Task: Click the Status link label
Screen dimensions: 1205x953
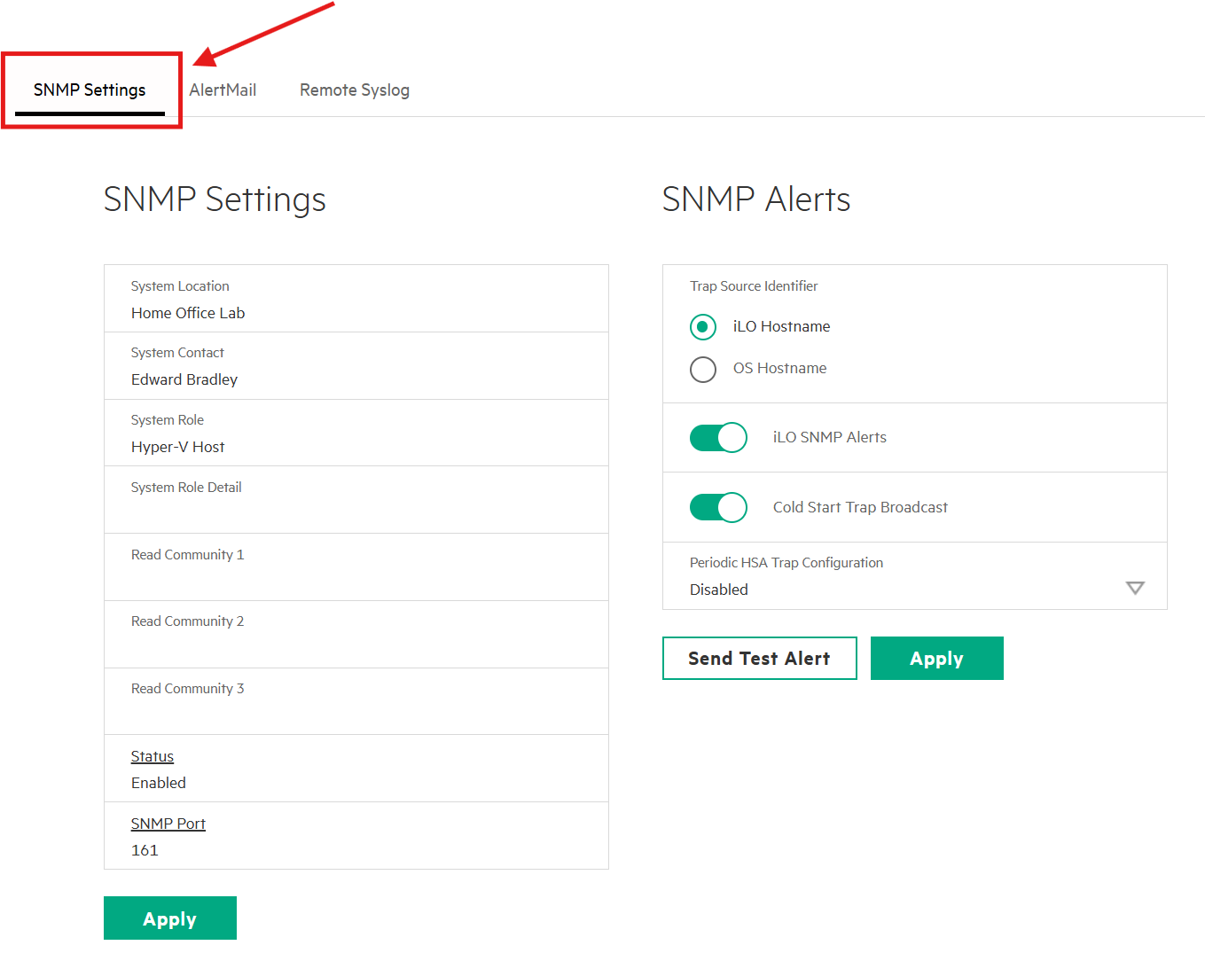Action: click(153, 756)
